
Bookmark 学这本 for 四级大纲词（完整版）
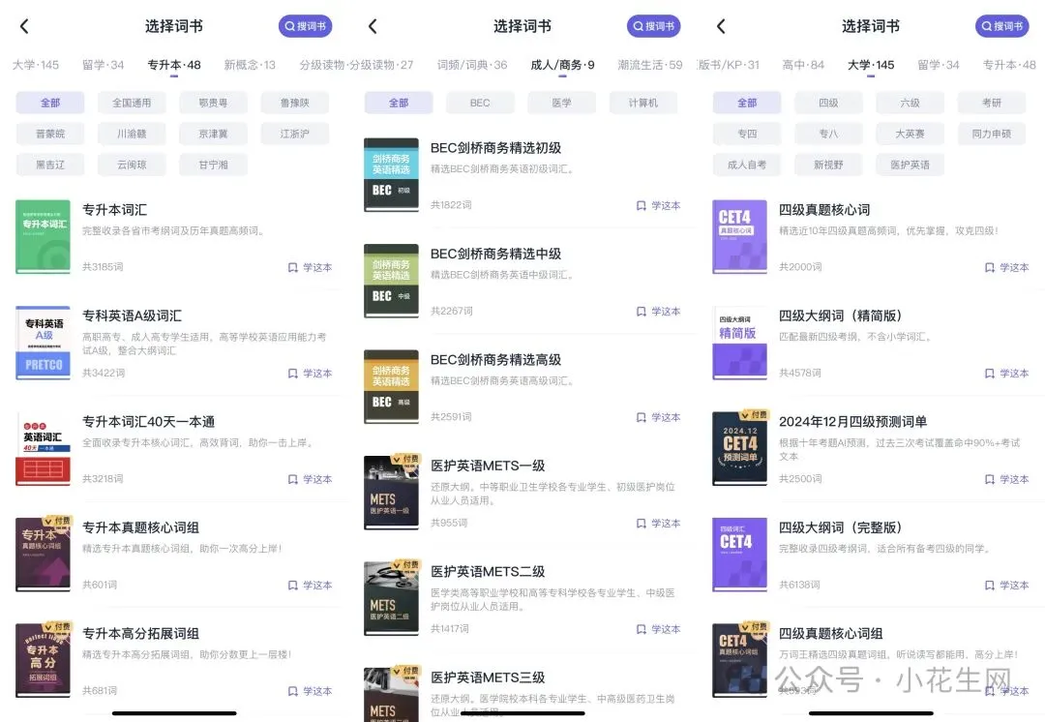tap(1007, 586)
